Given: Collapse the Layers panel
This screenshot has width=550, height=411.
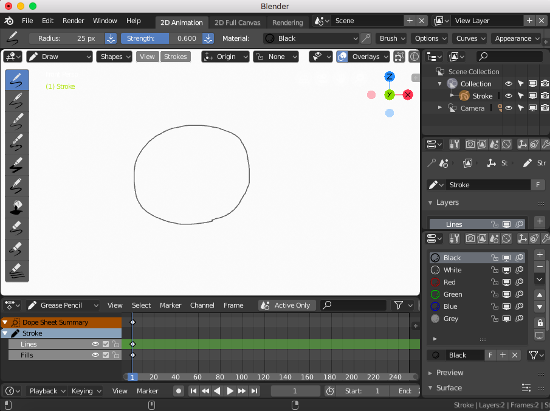Looking at the screenshot, I should (x=430, y=202).
